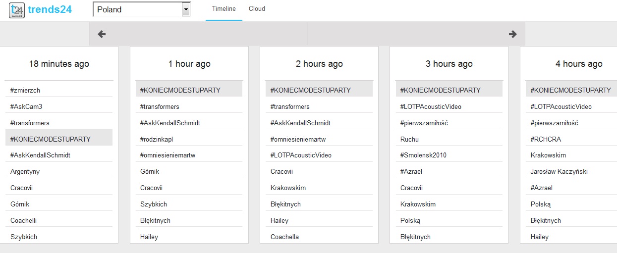This screenshot has height=253, width=617.
Task: Click the trends24 brand name link
Action: 50,10
